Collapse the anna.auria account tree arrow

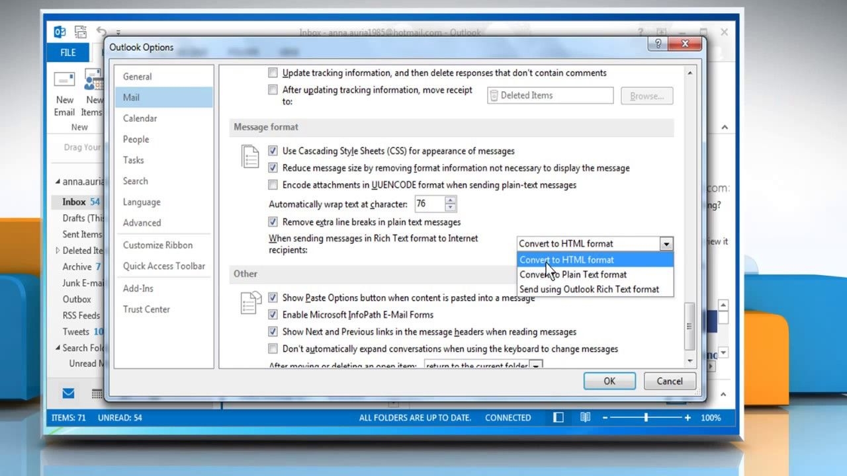[x=58, y=182]
